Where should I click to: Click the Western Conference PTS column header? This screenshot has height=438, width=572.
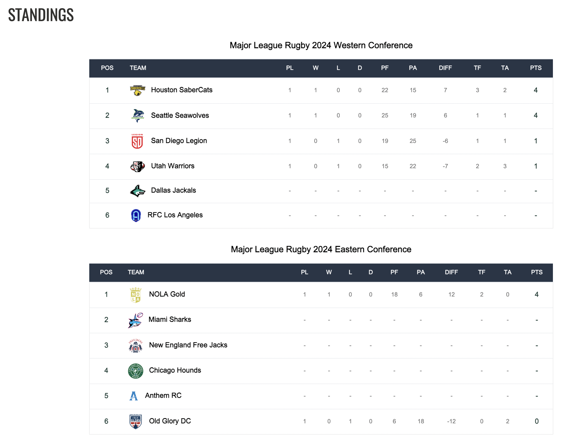536,68
